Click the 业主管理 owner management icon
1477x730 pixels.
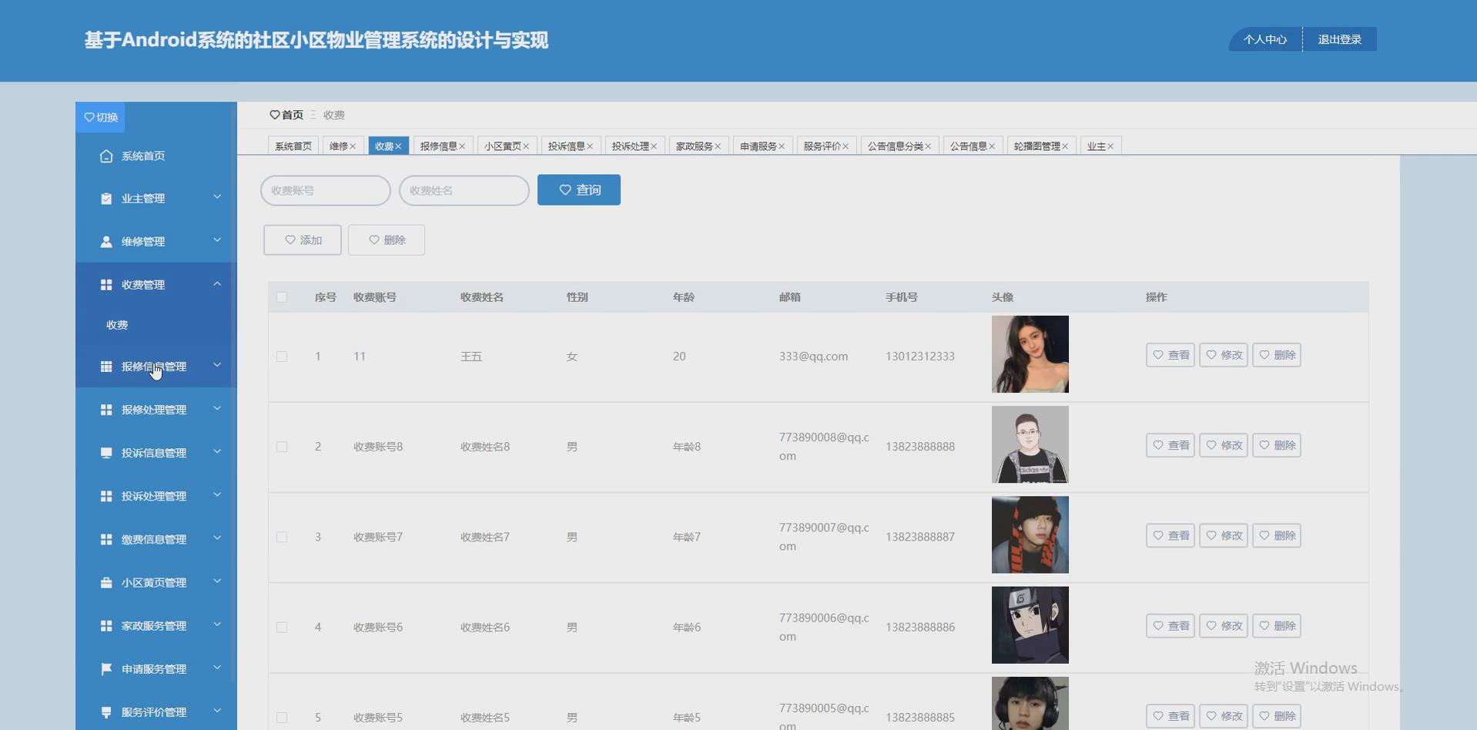click(106, 198)
